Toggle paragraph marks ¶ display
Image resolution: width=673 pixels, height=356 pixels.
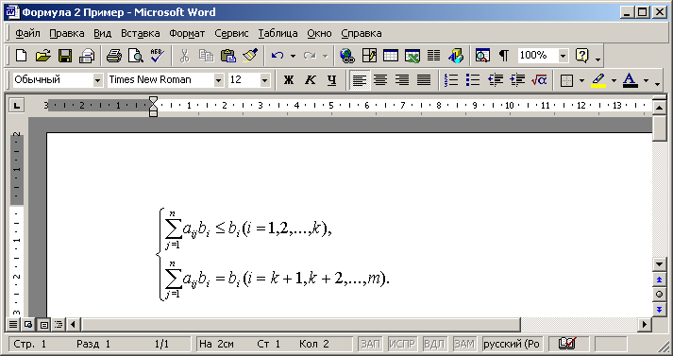504,56
